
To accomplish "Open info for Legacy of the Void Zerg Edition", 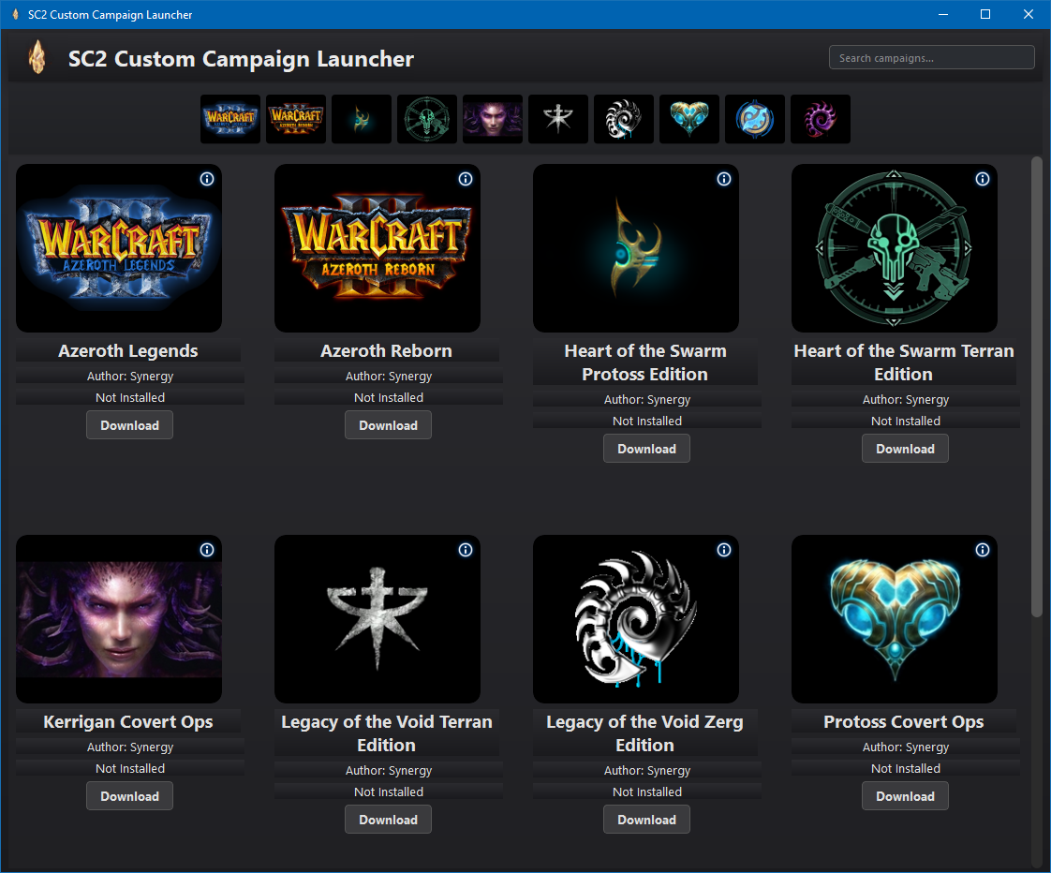I will pyautogui.click(x=724, y=550).
